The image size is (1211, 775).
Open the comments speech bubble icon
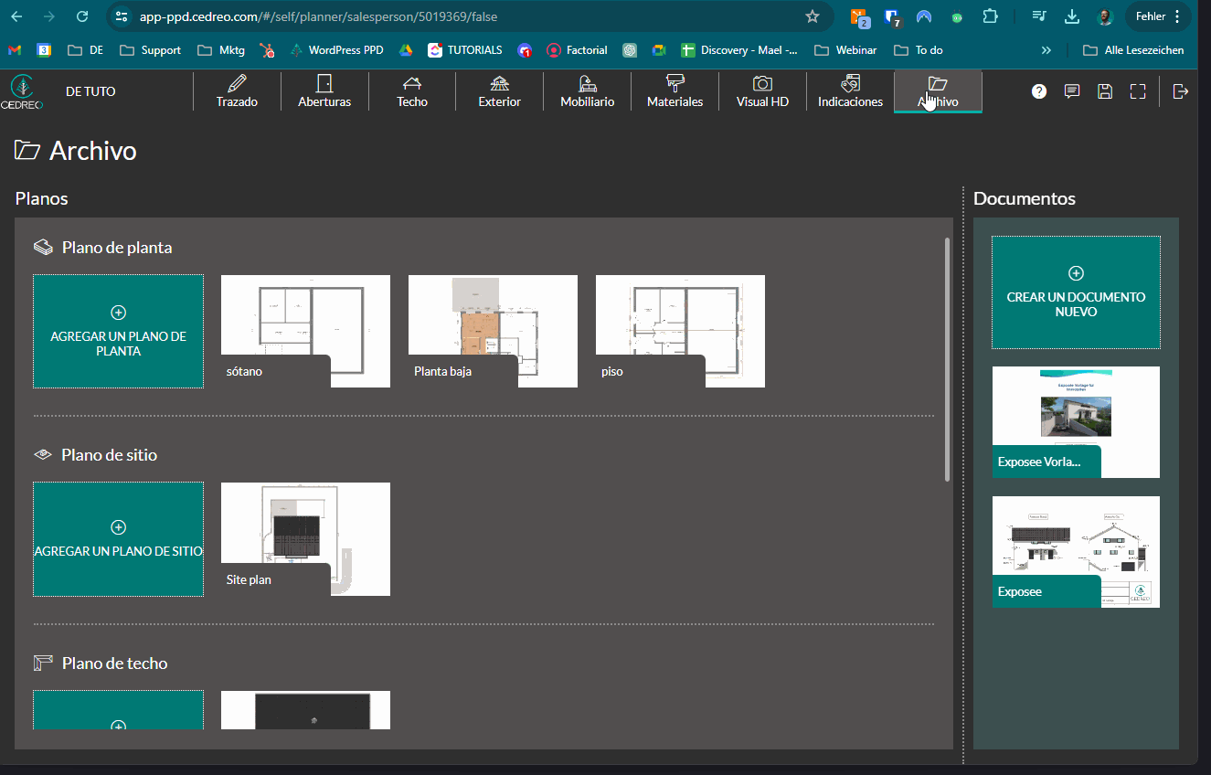pos(1071,91)
